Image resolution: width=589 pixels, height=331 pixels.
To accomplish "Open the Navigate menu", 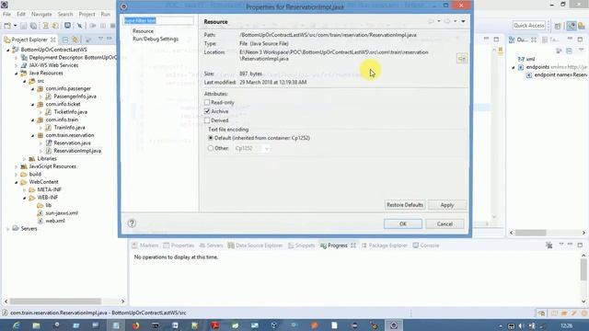I will (x=41, y=14).
